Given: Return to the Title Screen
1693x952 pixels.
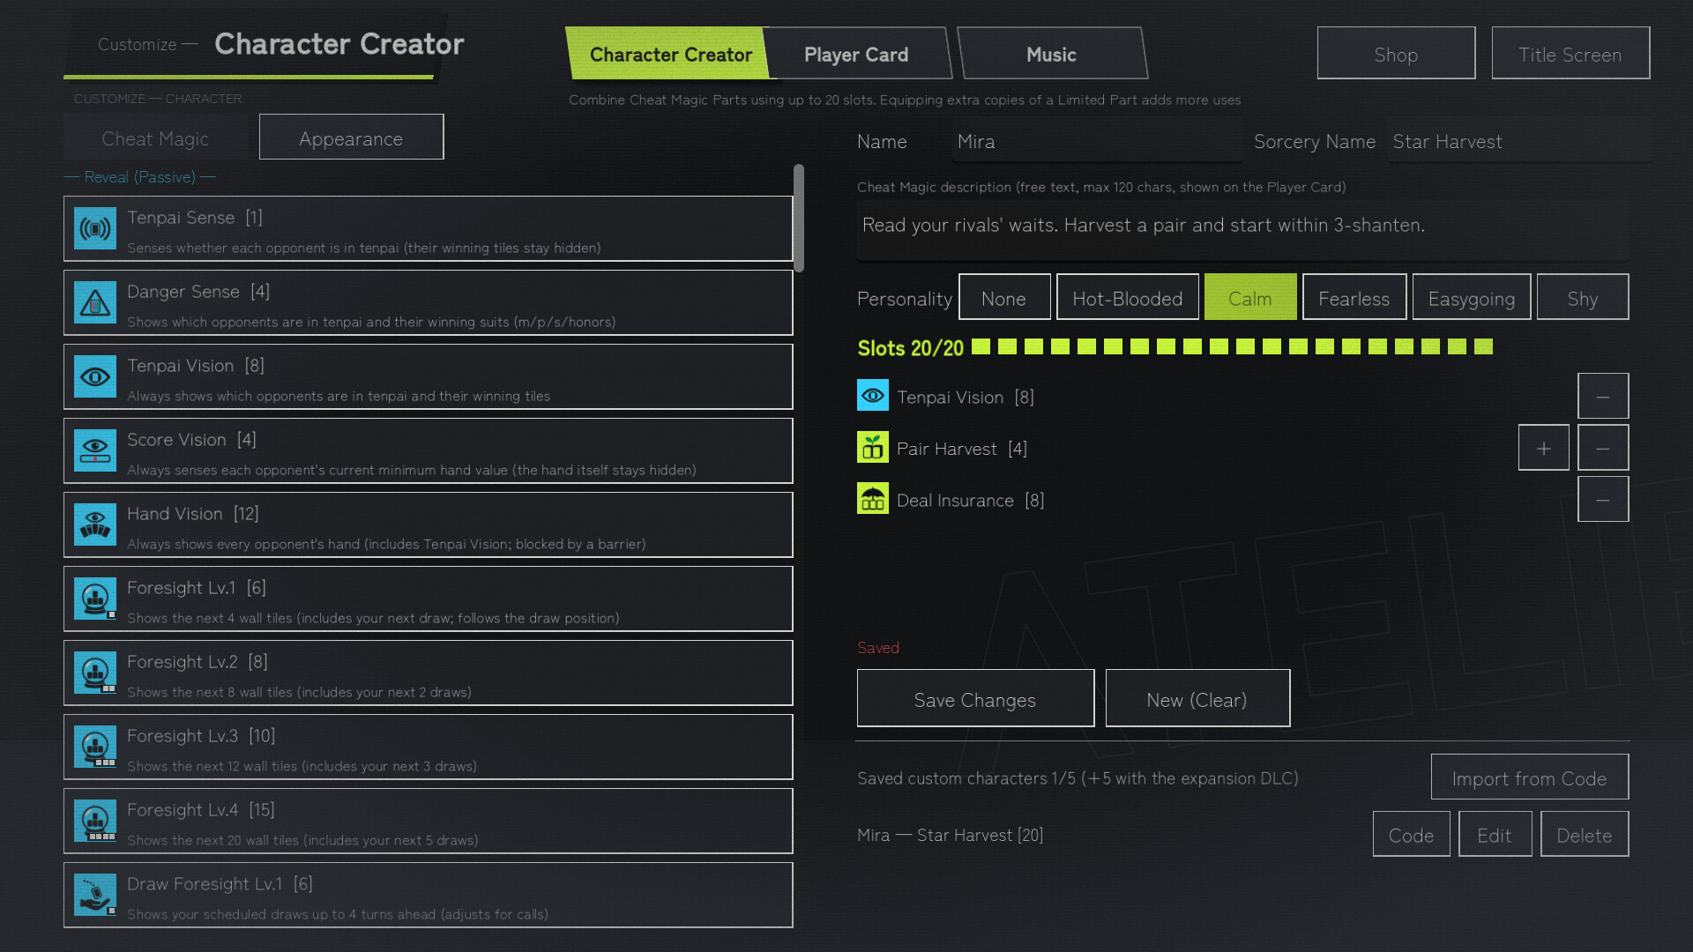Looking at the screenshot, I should point(1570,54).
